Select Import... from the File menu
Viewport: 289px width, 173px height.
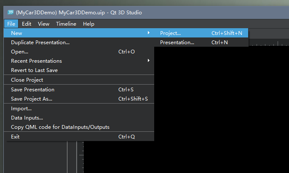[x=79, y=109]
